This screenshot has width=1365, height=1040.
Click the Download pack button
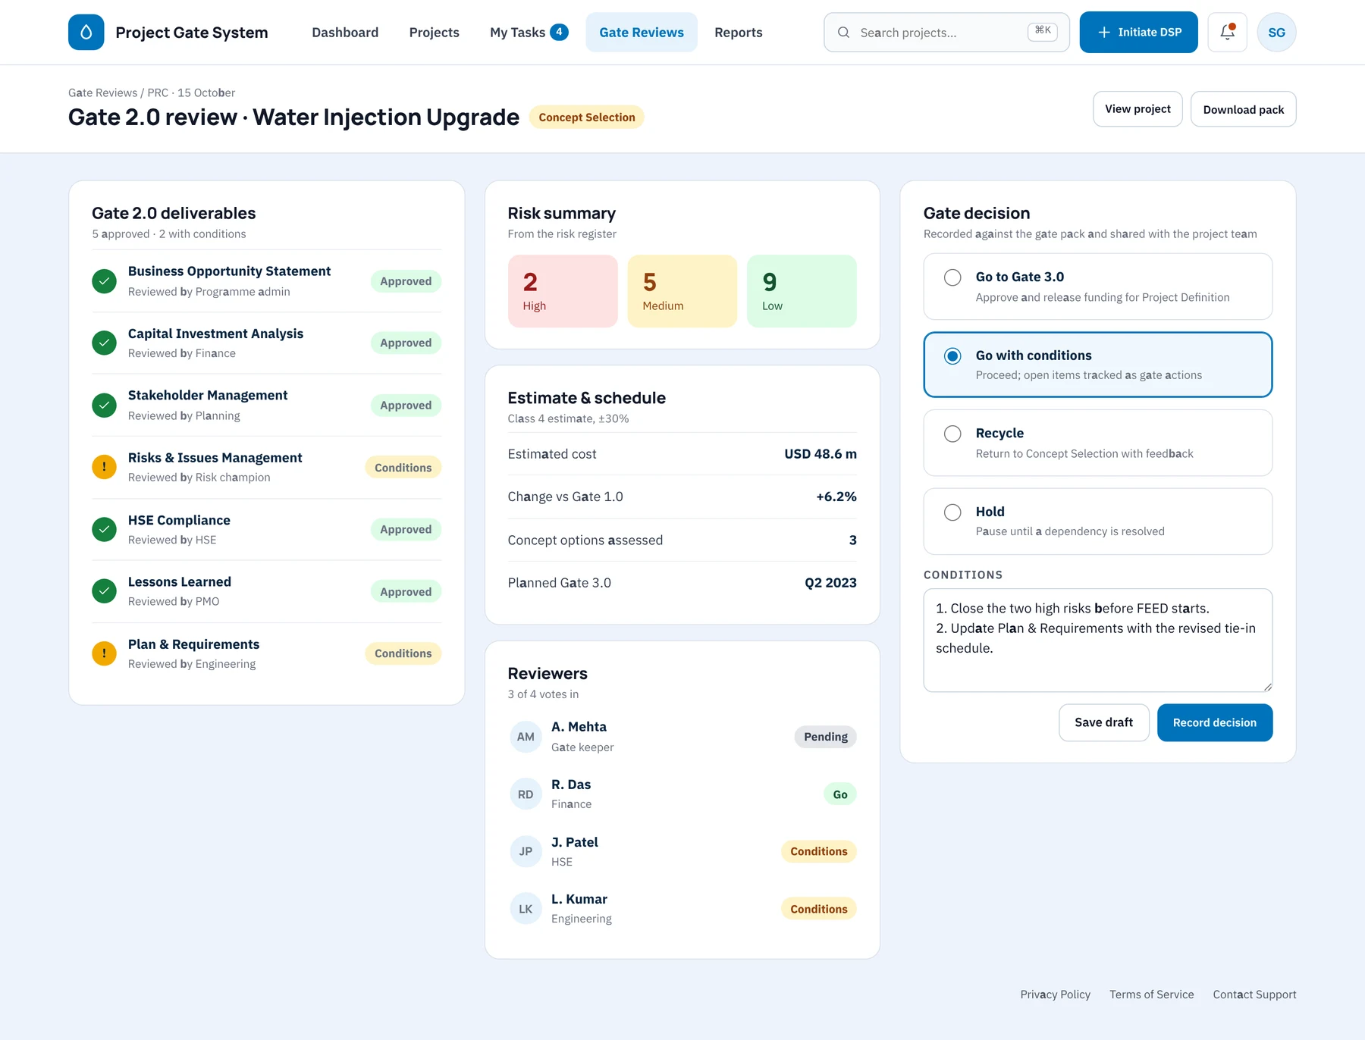pos(1243,109)
